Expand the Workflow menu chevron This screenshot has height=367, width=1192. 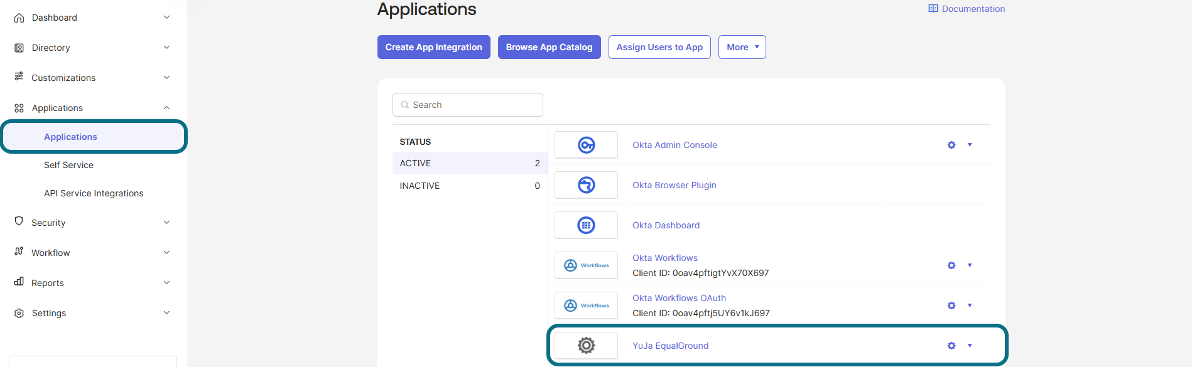click(166, 253)
